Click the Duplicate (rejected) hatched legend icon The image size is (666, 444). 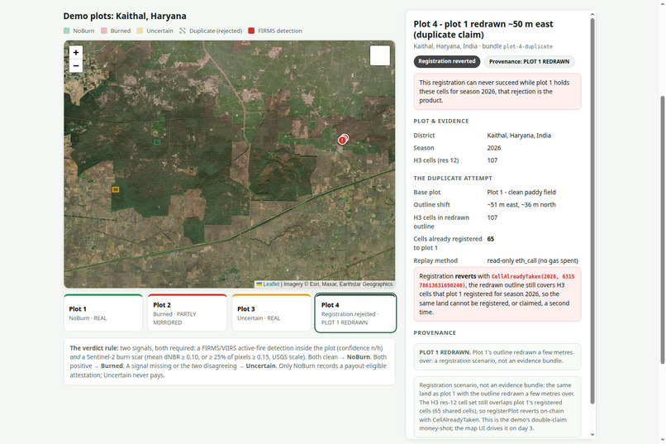pyautogui.click(x=183, y=31)
